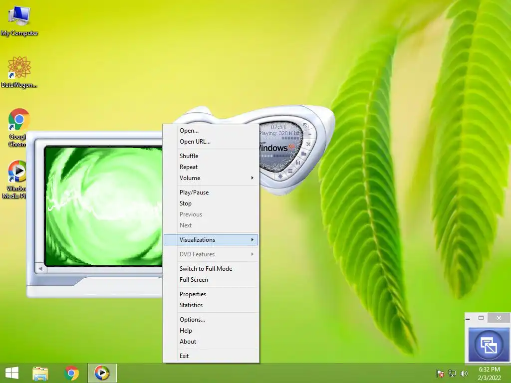The height and width of the screenshot is (383, 511).
Task: Click the speaker volume icon in system tray
Action: 464,374
